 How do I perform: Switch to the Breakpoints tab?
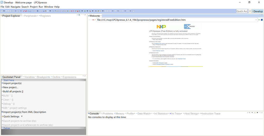(x=43, y=77)
